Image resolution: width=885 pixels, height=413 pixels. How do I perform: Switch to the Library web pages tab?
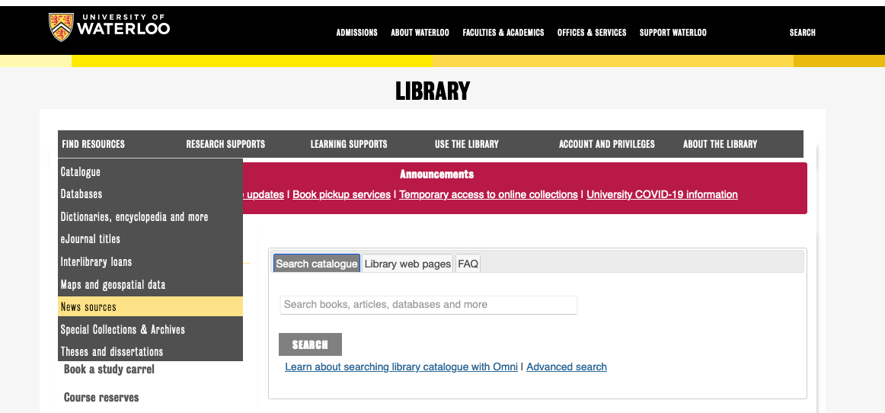[x=407, y=264]
